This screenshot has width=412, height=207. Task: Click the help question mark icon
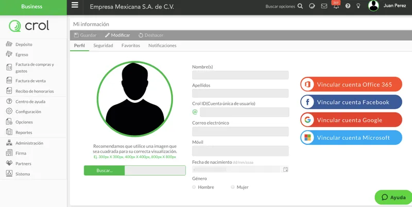(348, 6)
